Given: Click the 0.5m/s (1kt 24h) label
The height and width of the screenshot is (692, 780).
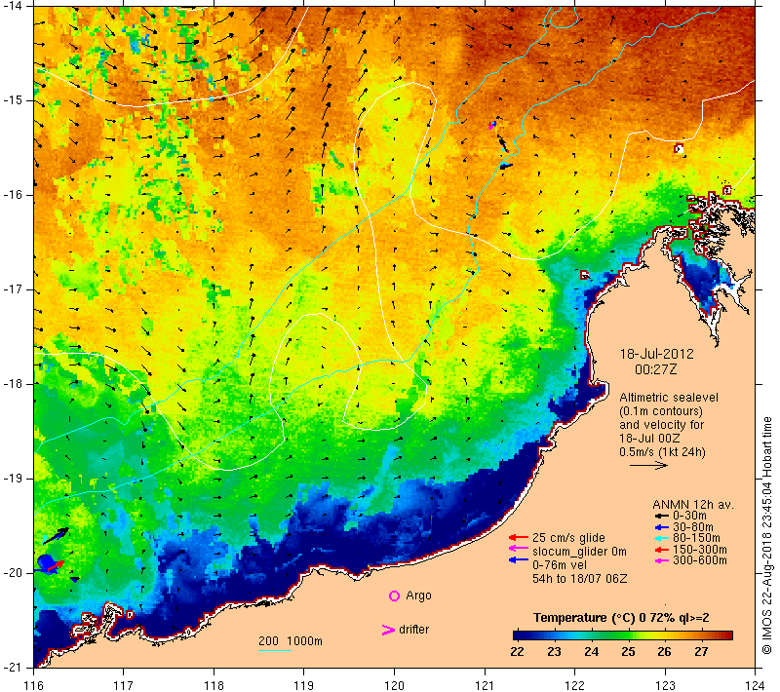Looking at the screenshot, I should pyautogui.click(x=662, y=452).
